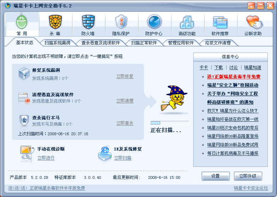Click 立即查杀 link
The image size is (277, 197).
125,123
